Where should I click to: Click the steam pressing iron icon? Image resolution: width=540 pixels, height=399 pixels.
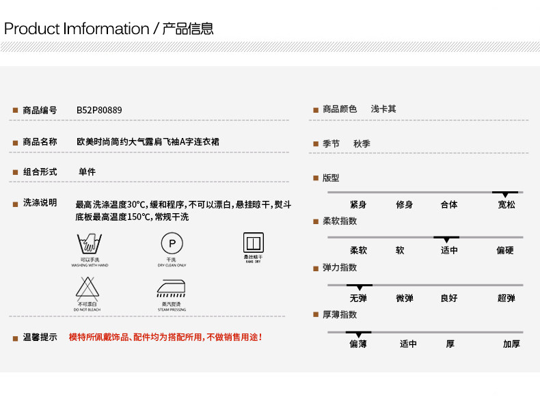point(171,288)
